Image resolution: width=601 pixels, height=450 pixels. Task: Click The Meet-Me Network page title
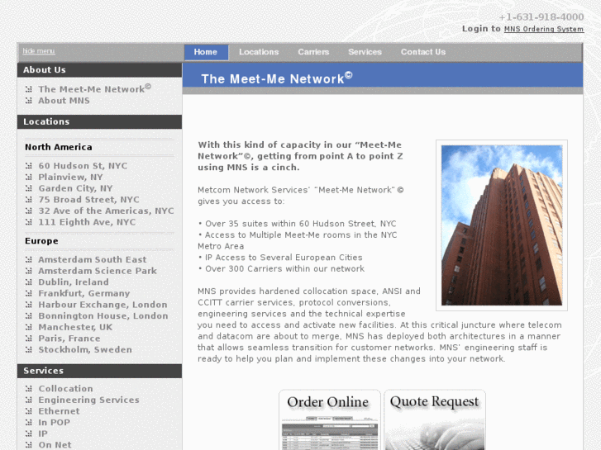pyautogui.click(x=277, y=78)
